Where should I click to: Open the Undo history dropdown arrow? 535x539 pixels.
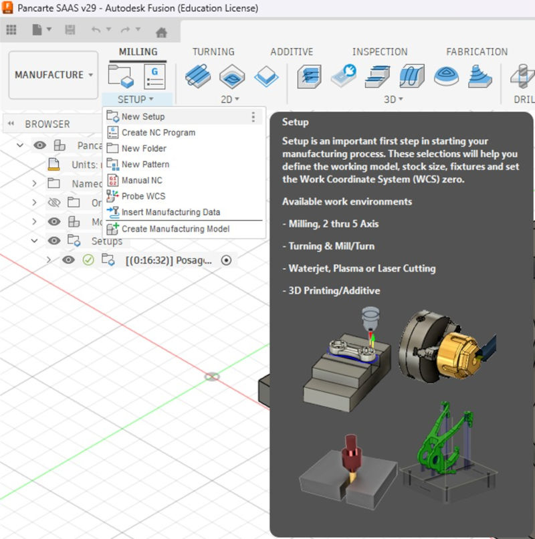click(x=108, y=29)
